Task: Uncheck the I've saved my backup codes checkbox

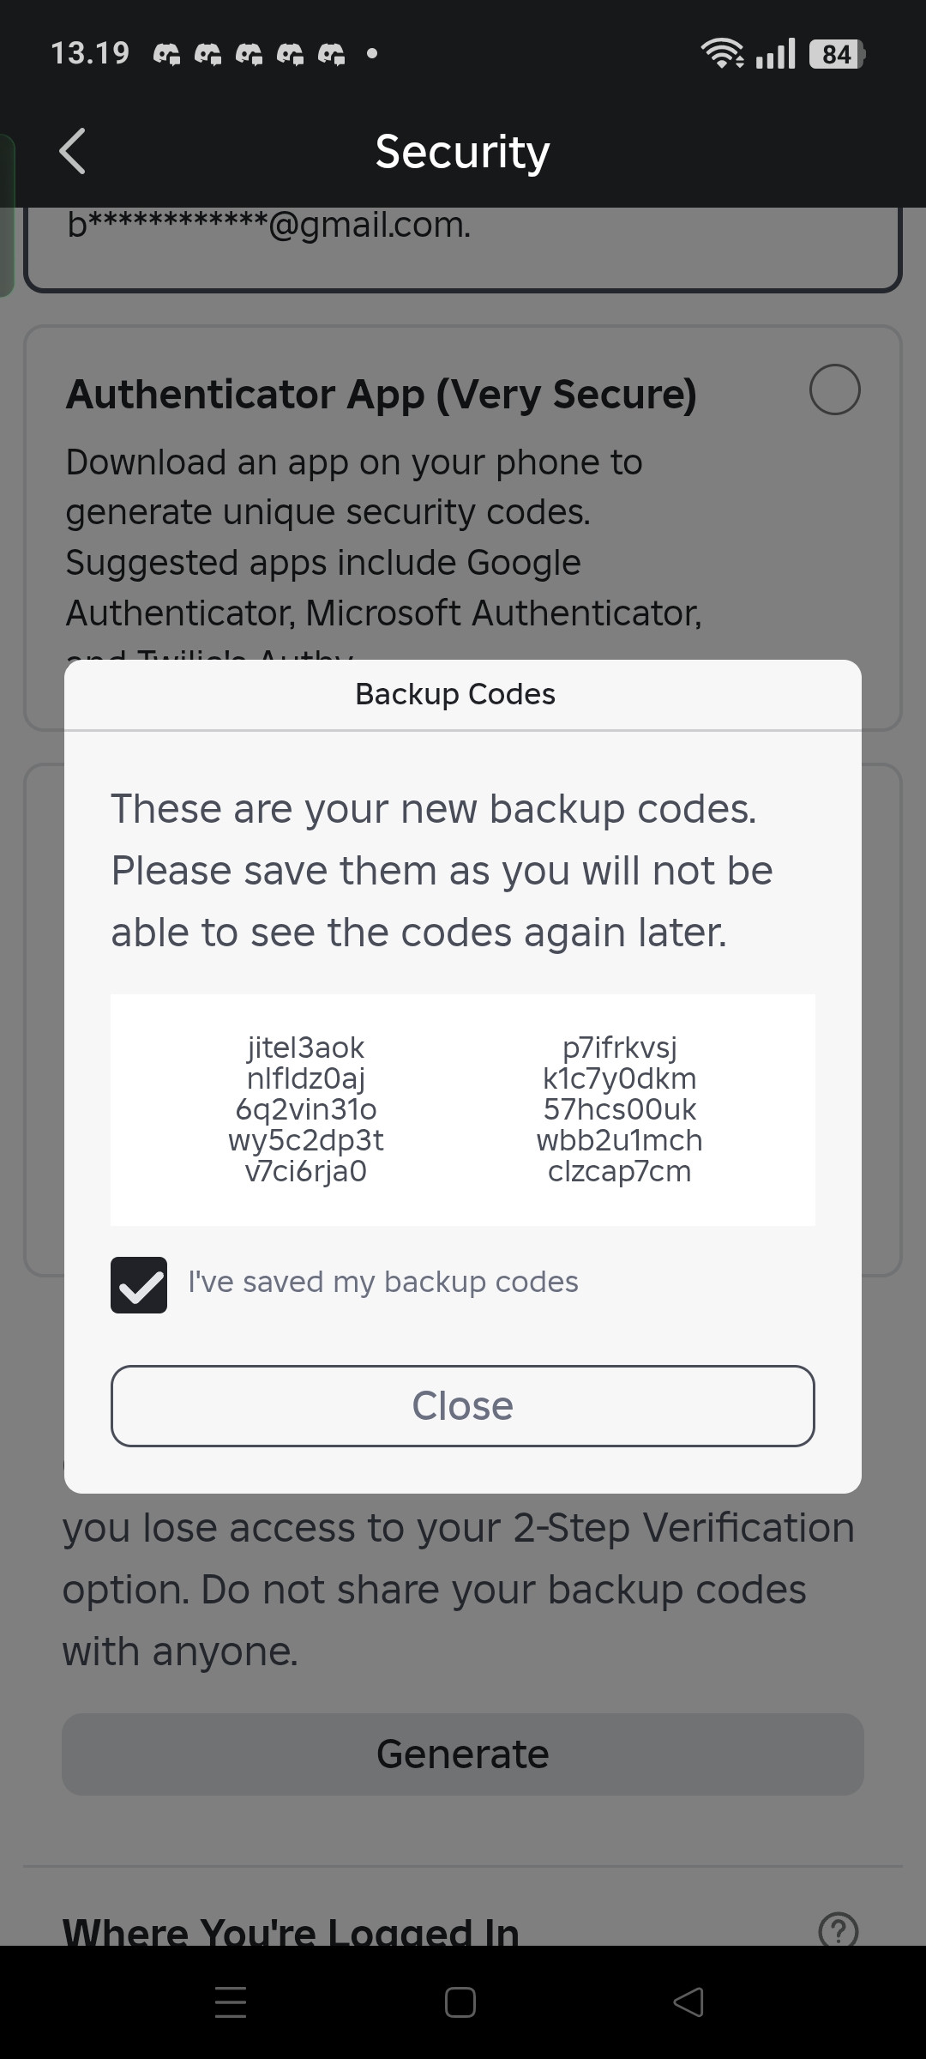Action: click(x=139, y=1284)
